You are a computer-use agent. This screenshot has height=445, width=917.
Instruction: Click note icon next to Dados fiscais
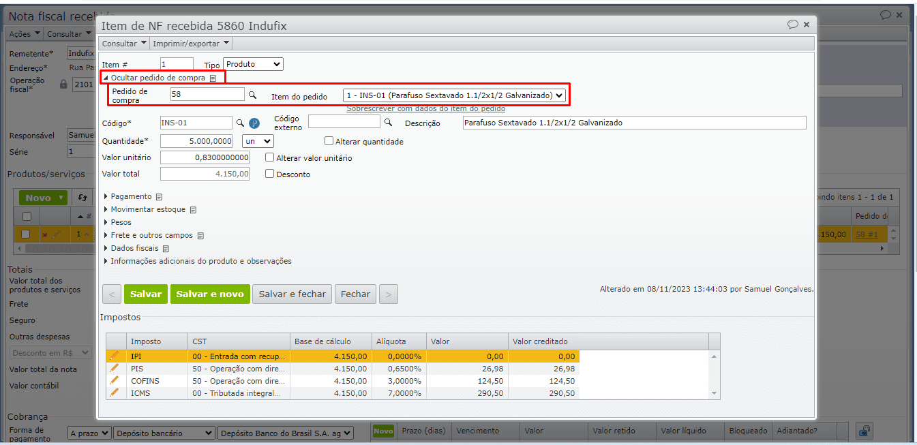[x=166, y=249]
